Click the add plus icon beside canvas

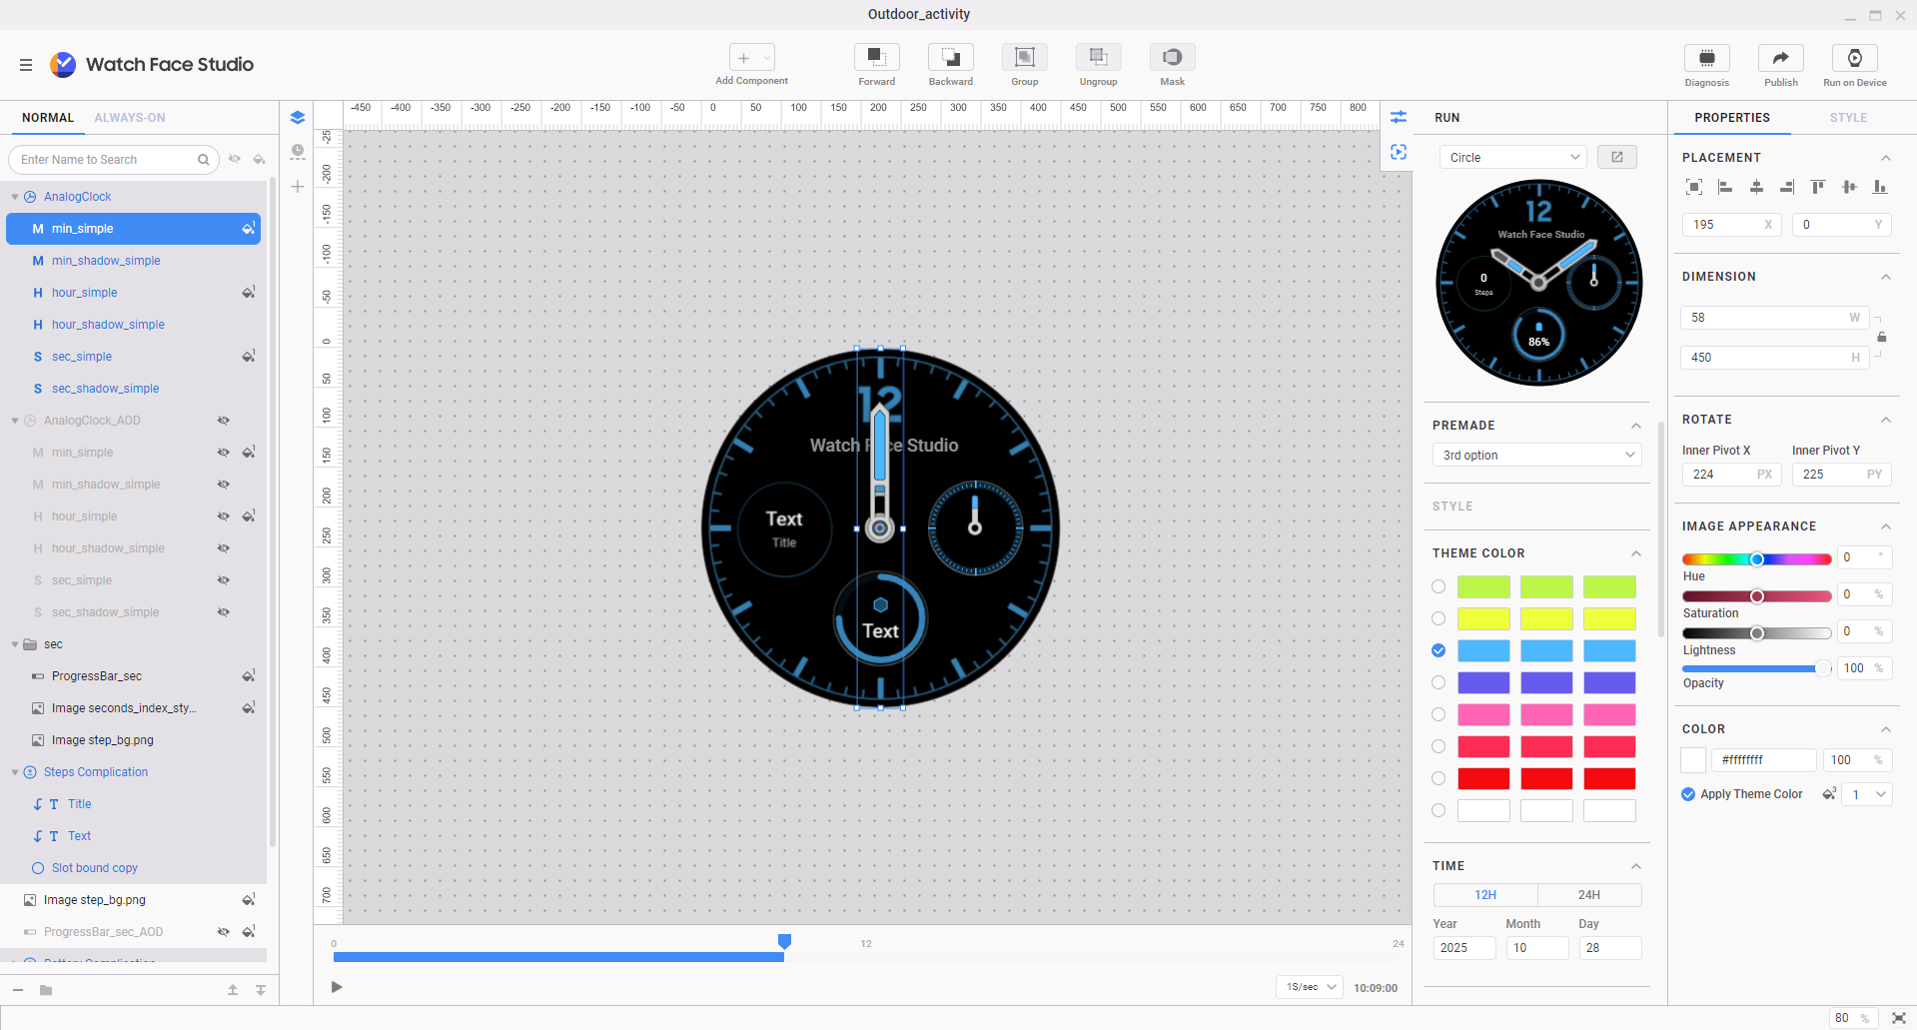298,187
